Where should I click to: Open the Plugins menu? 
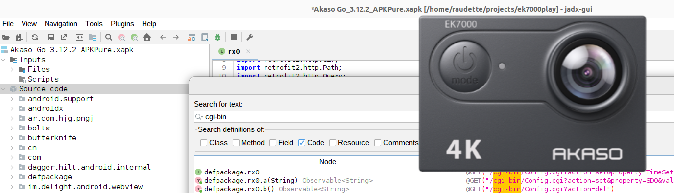[122, 24]
